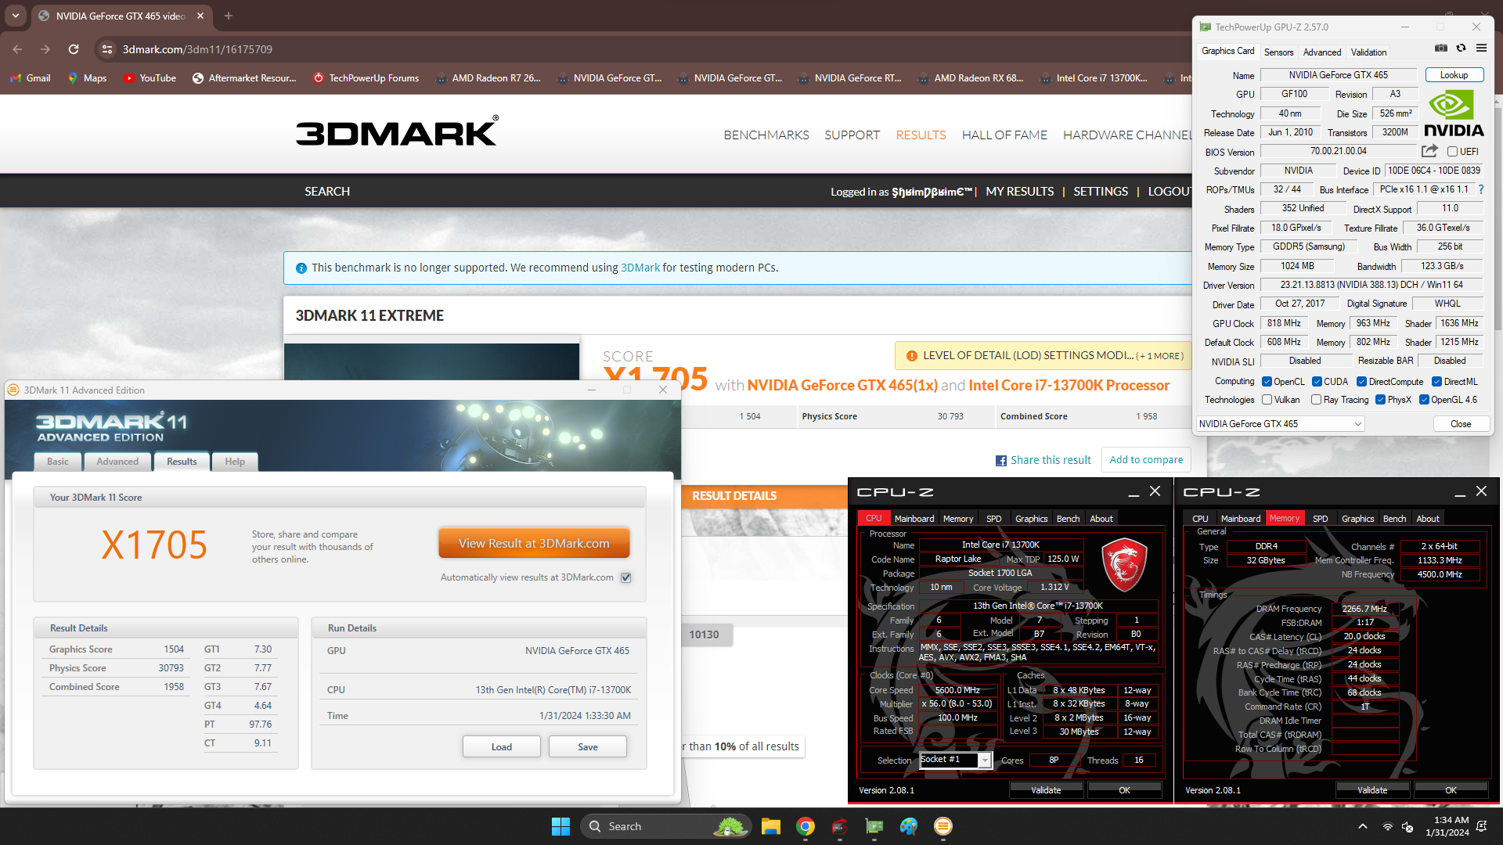Image resolution: width=1503 pixels, height=845 pixels.
Task: Click the site information icon in address bar
Action: [107, 49]
